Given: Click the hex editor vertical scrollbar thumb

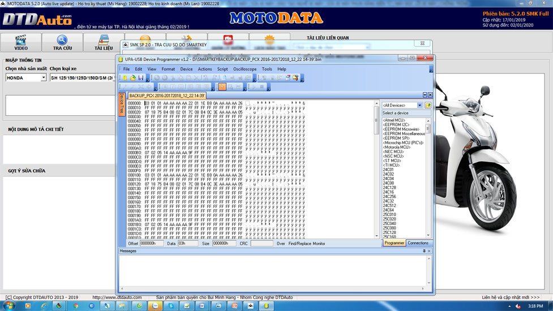Looking at the screenshot, I should (x=376, y=121).
